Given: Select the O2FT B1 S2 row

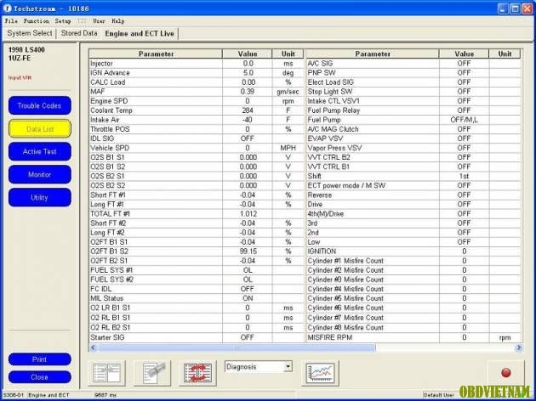Looking at the screenshot, I should [x=197, y=251].
